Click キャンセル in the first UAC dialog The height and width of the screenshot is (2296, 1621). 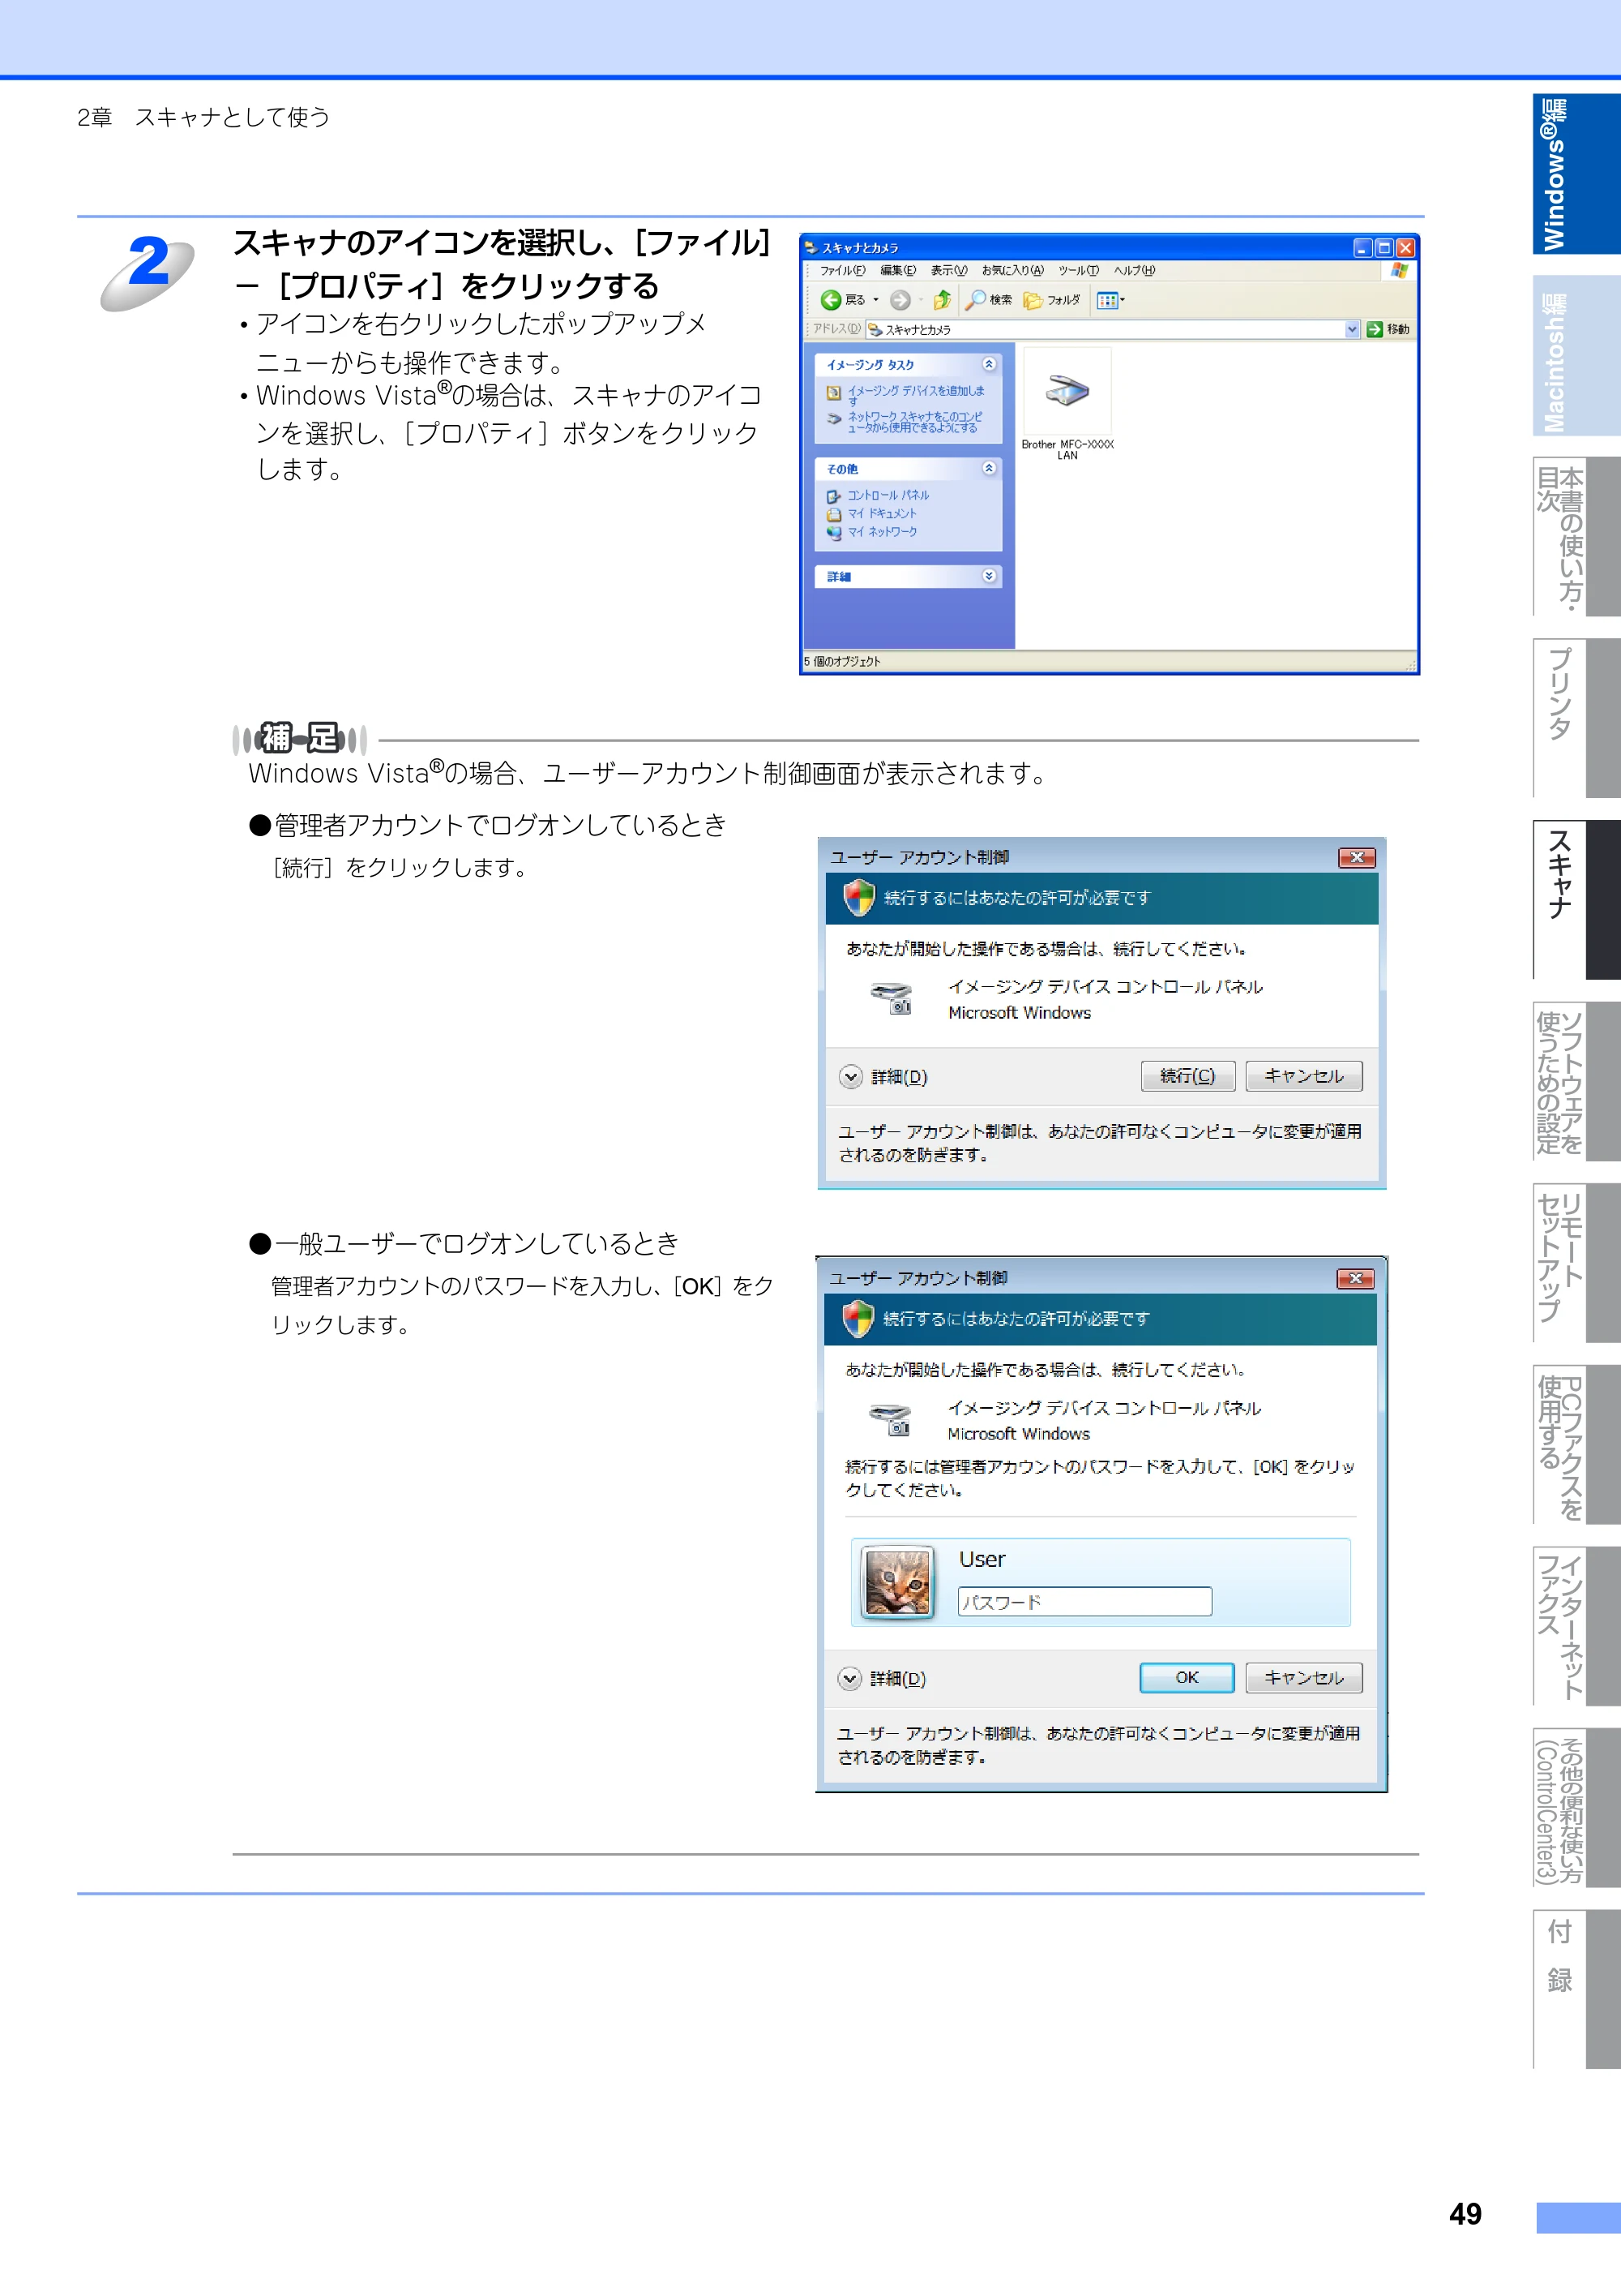(1303, 1076)
